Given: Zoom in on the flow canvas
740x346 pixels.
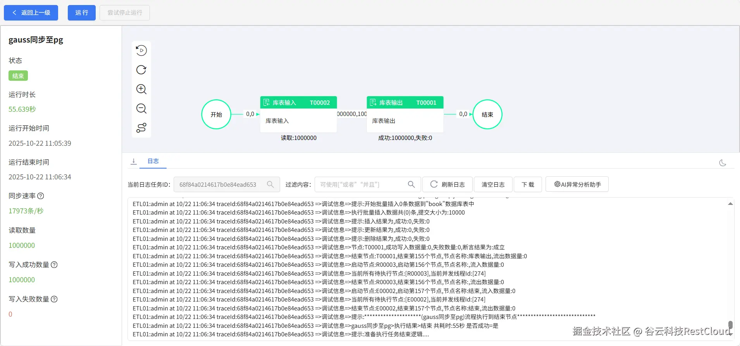Looking at the screenshot, I should coord(141,89).
